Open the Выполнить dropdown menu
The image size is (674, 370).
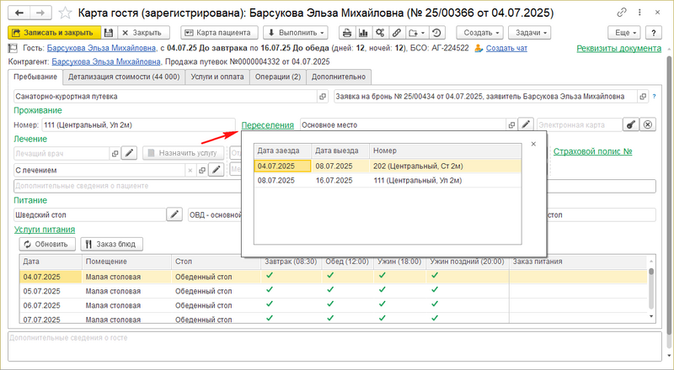[295, 32]
